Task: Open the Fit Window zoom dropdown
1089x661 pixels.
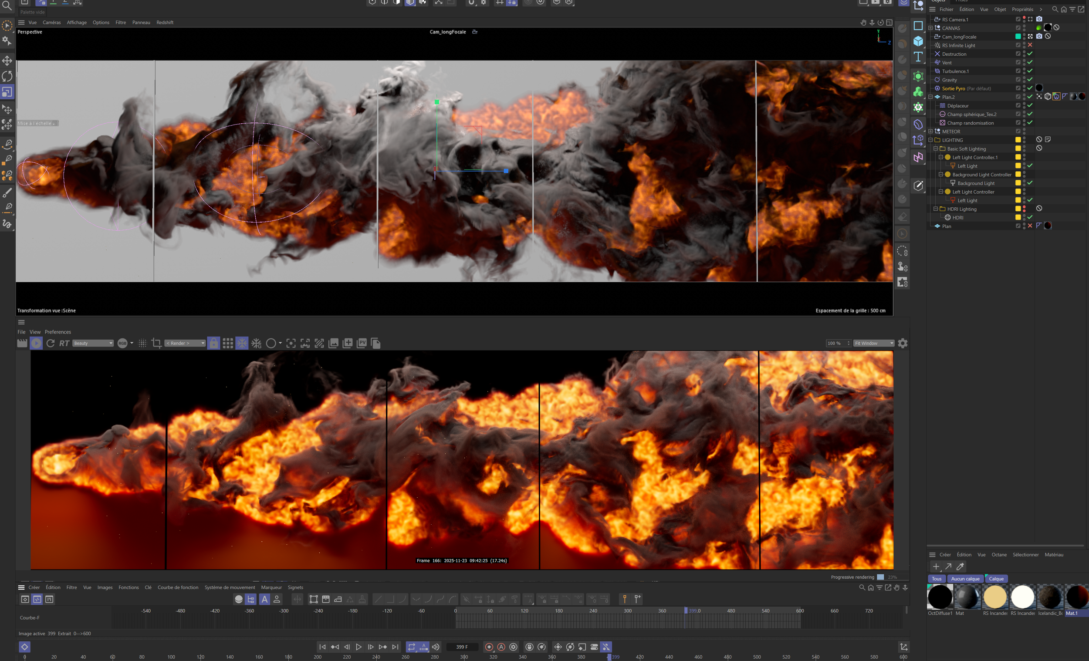Action: point(874,343)
